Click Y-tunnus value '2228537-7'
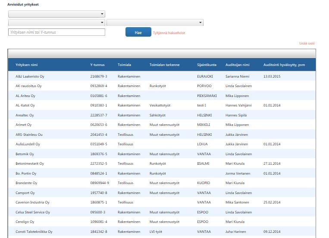Image resolution: width=329 pixels, height=238 pixels. pyautogui.click(x=99, y=115)
